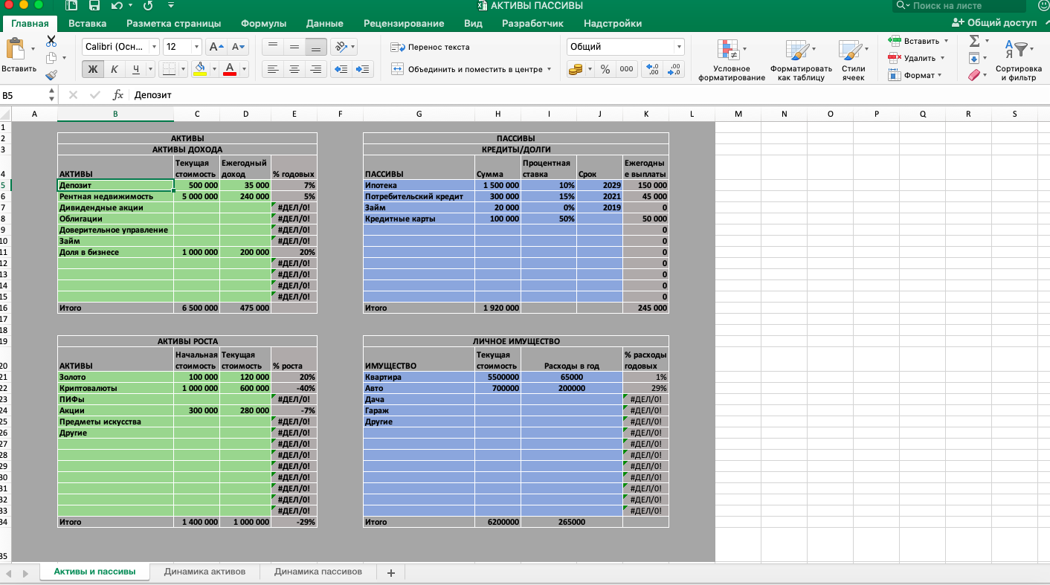The width and height of the screenshot is (1050, 585).
Task: Click the Fill down arrow icon
Action: click(x=974, y=58)
